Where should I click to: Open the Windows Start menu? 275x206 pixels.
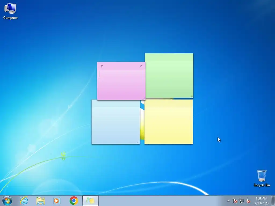(x=7, y=201)
